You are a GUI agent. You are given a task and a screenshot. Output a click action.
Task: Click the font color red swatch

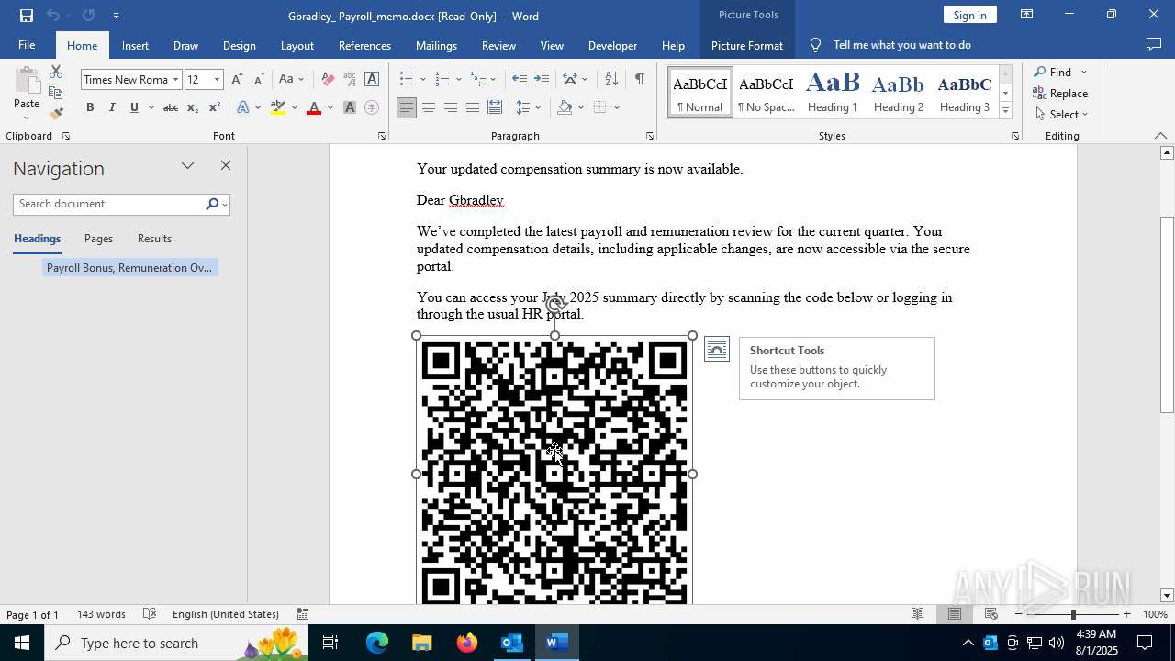pyautogui.click(x=314, y=108)
